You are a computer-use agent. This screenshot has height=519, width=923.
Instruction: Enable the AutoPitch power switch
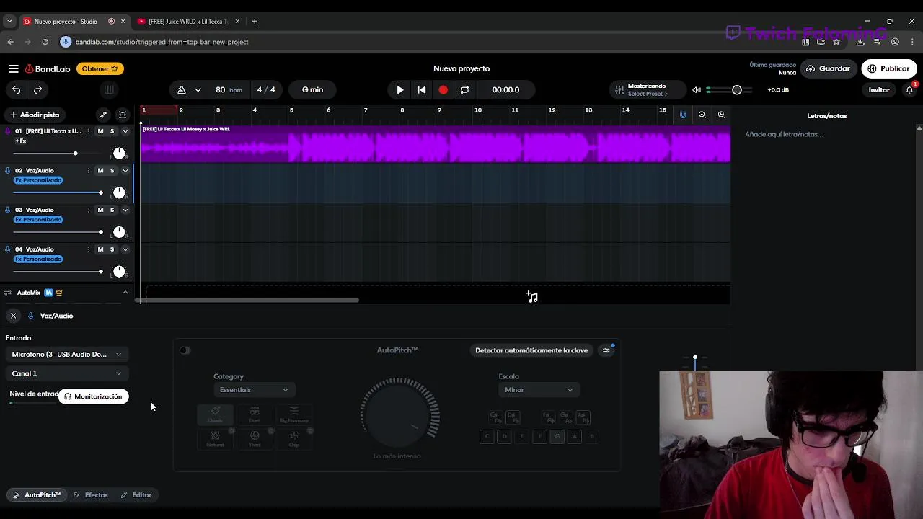pos(185,350)
